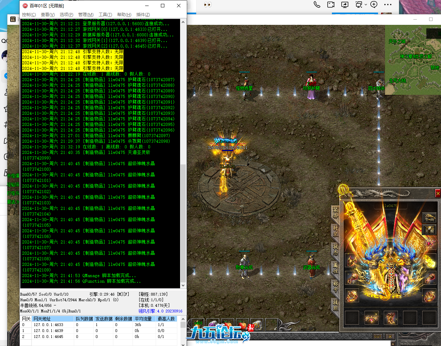Click the add-to-chat plus bubble icon
Viewport: 441px width, 346px height.
click(x=374, y=5)
